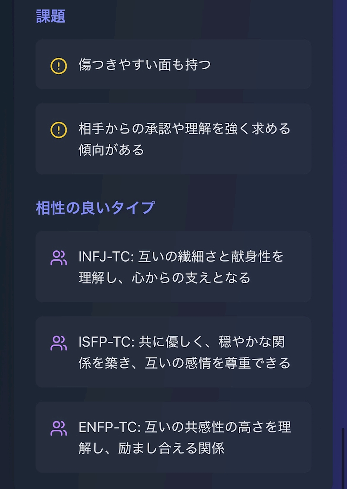The width and height of the screenshot is (347, 489).
Task: Click the text 傾向がある
Action: 112,150
